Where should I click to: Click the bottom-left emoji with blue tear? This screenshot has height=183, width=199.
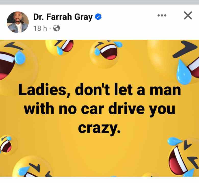(33, 167)
